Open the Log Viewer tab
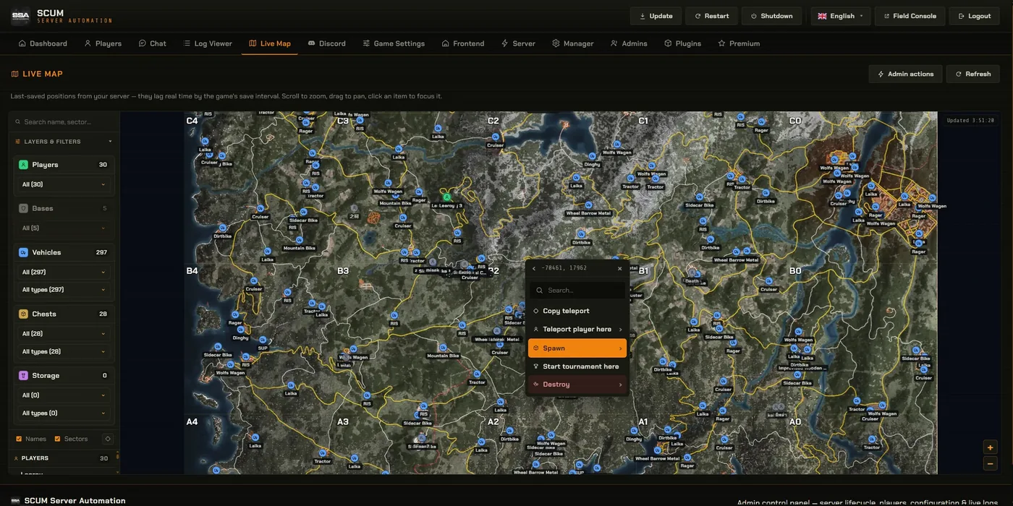The height and width of the screenshot is (506, 1013). 208,43
